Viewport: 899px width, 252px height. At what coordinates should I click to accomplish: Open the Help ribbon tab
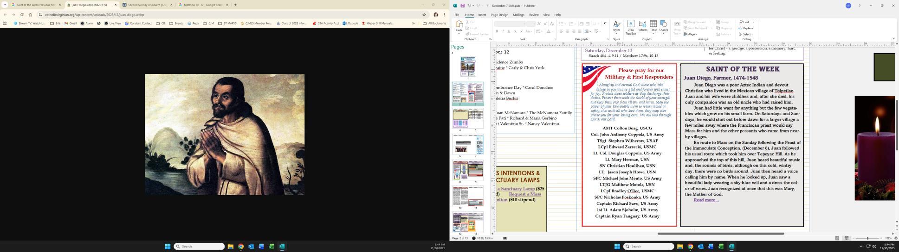[557, 15]
